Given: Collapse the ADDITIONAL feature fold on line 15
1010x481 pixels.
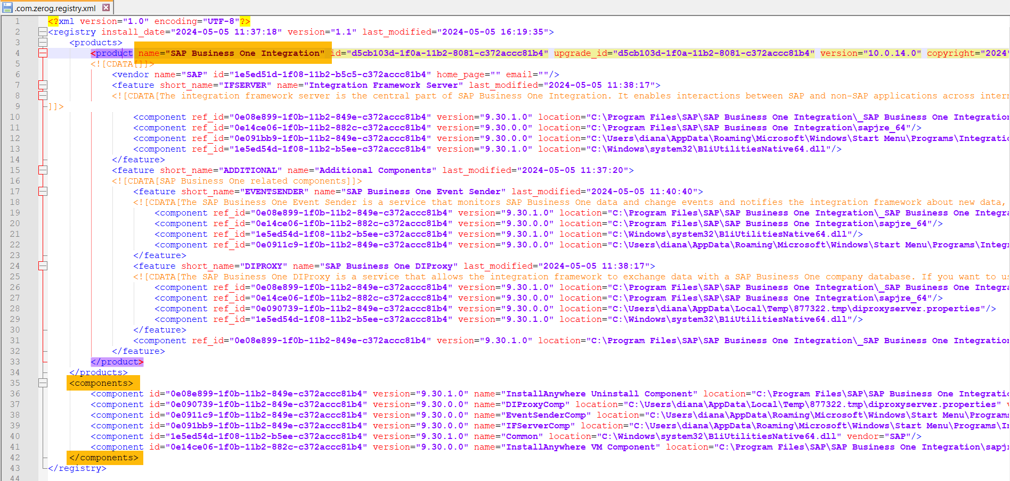Looking at the screenshot, I should tap(43, 170).
